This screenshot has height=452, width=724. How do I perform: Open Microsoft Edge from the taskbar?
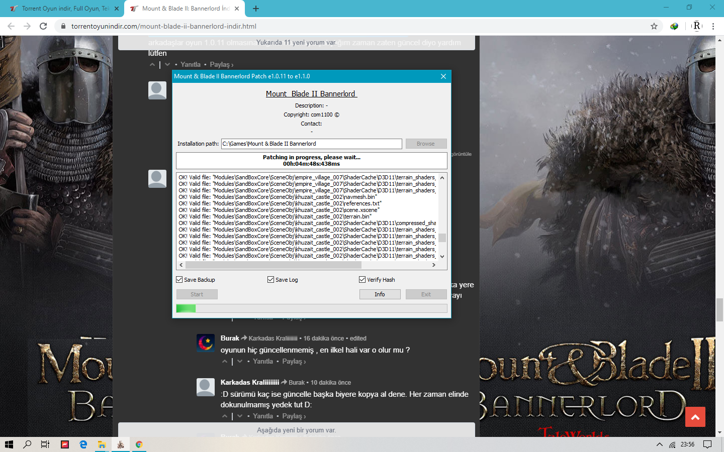83,444
